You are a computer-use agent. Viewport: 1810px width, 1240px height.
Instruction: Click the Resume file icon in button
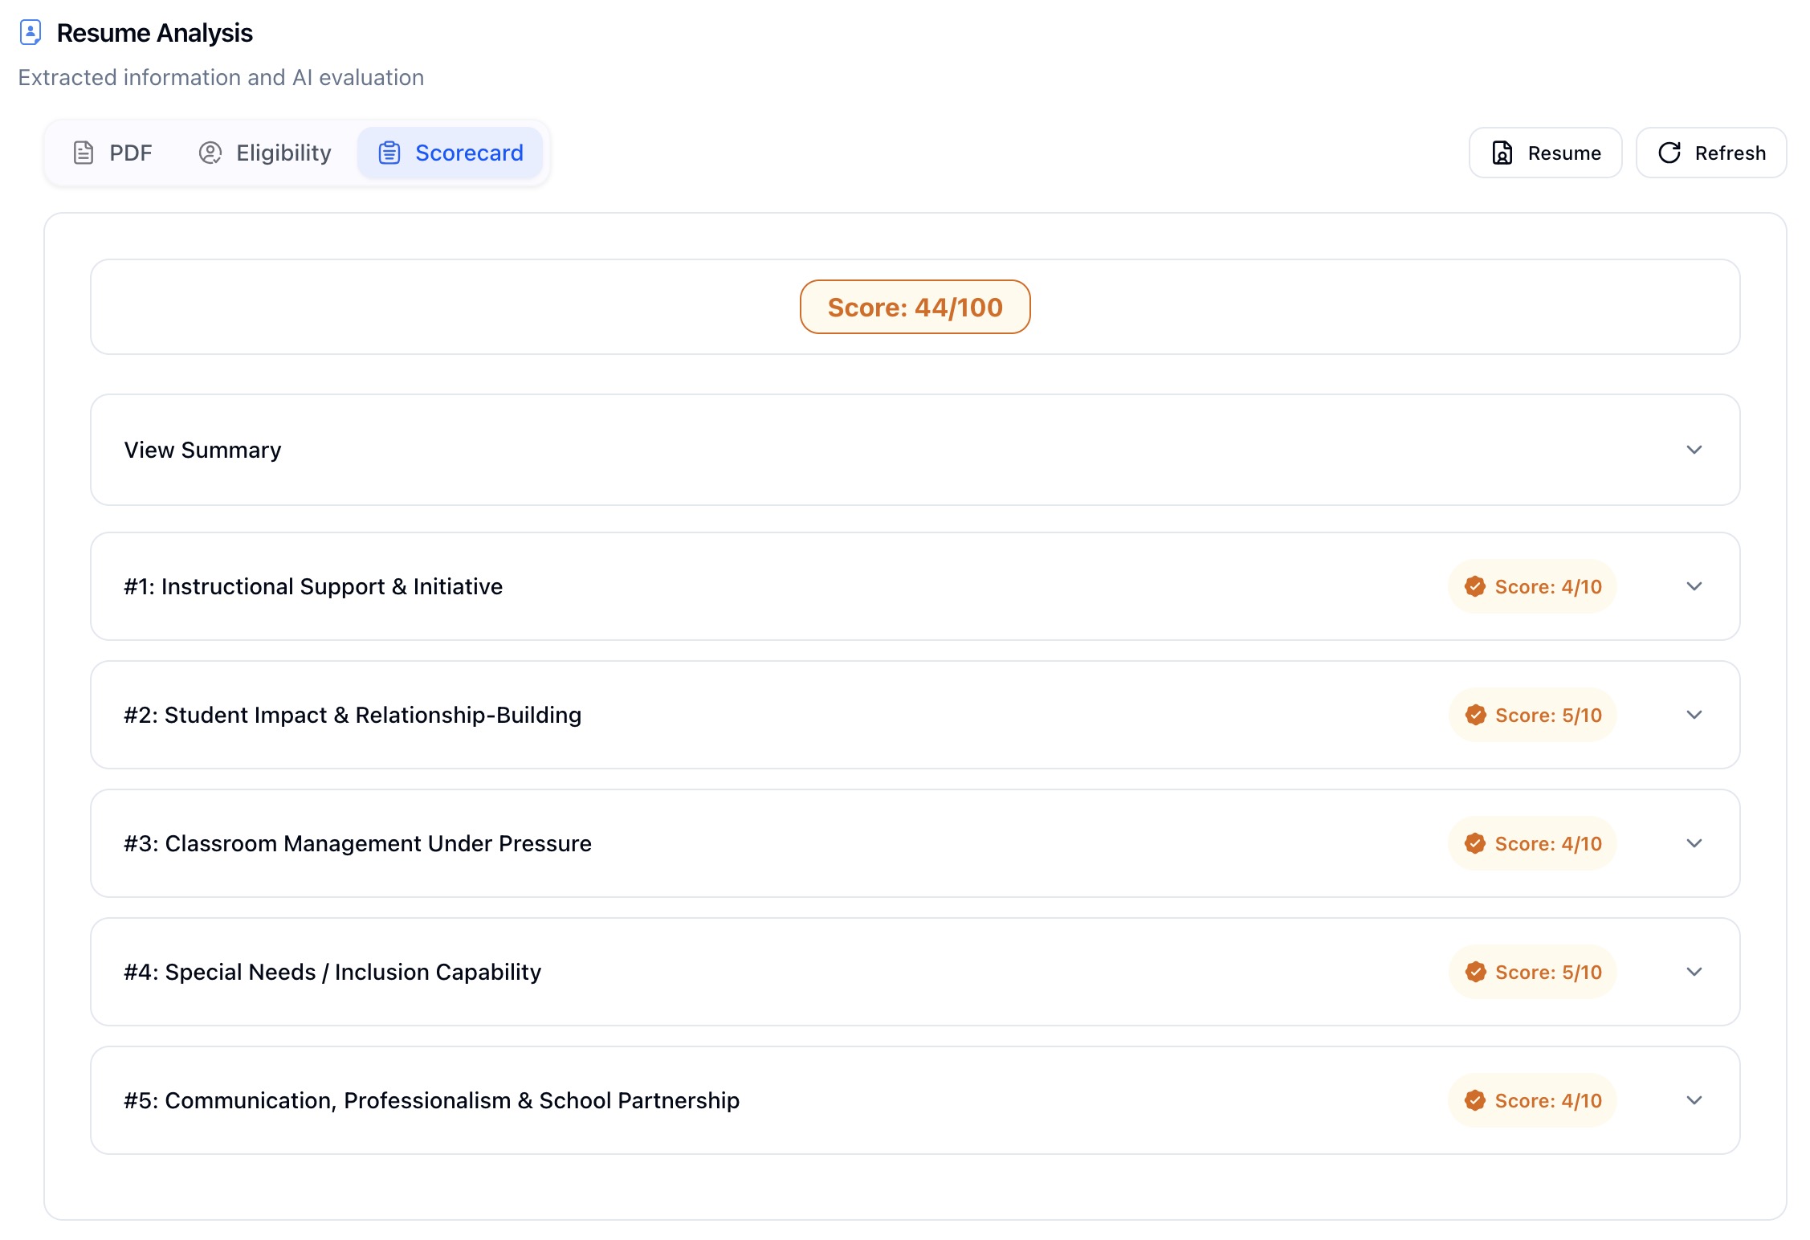(1502, 153)
